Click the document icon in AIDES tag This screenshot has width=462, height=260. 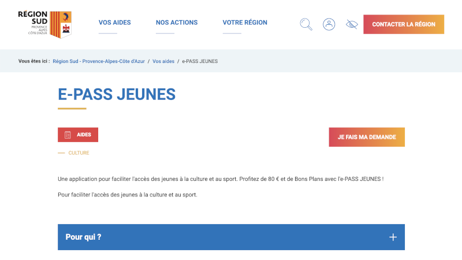[68, 135]
